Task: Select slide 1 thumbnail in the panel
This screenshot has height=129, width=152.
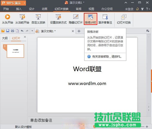Action: [x=15, y=51]
